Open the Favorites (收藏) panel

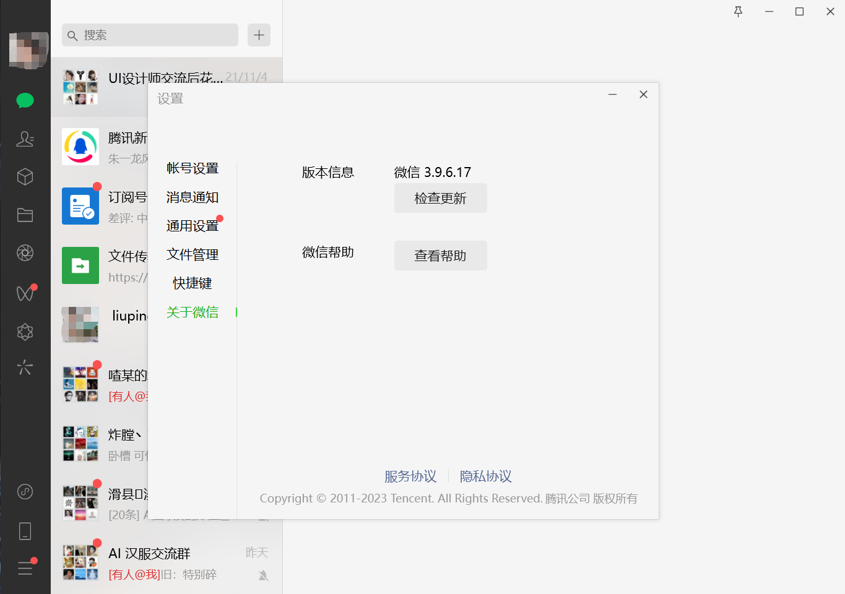click(25, 176)
